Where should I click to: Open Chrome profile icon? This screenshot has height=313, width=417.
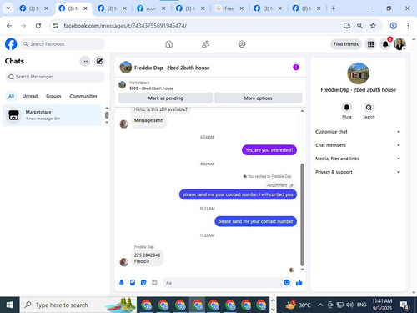tap(393, 26)
